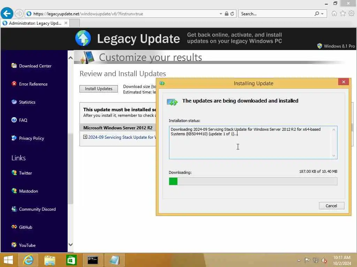Image resolution: width=357 pixels, height=267 pixels.
Task: Open the Tools gear icon
Action: tap(351, 14)
